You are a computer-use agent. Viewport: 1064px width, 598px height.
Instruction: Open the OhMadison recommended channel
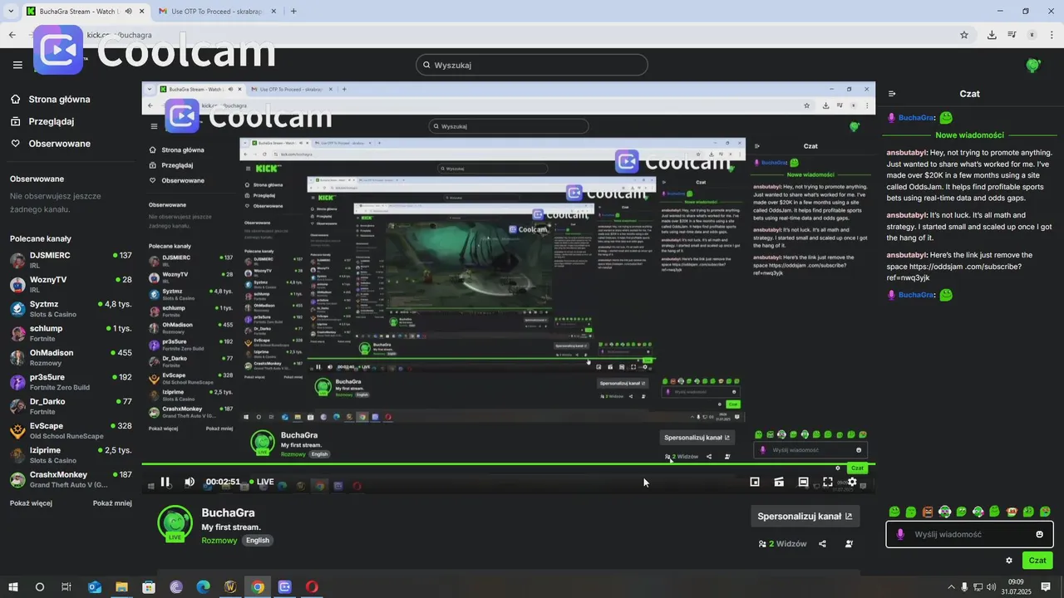click(71, 358)
